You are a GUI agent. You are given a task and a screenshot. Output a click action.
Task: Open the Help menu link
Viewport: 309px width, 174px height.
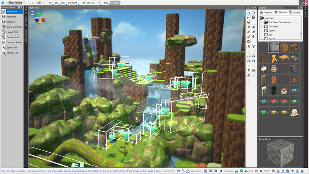click(x=106, y=3)
